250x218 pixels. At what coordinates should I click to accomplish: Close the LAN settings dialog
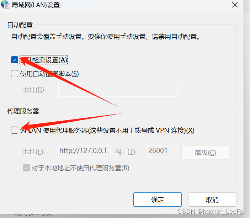point(235,5)
